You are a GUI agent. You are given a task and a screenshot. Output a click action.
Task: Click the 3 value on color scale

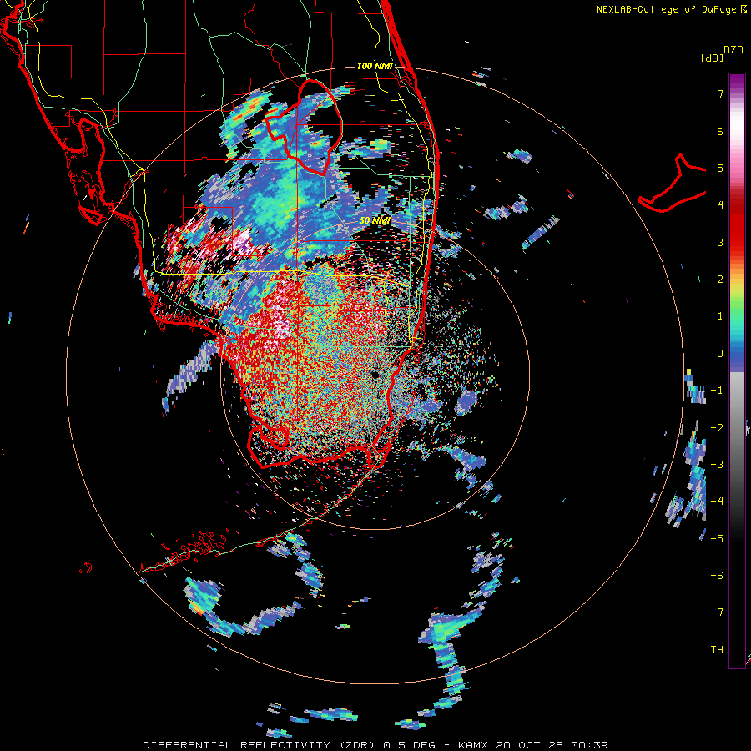720,242
